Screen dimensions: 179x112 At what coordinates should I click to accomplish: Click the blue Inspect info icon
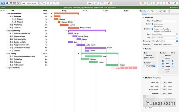(x=175, y=3)
